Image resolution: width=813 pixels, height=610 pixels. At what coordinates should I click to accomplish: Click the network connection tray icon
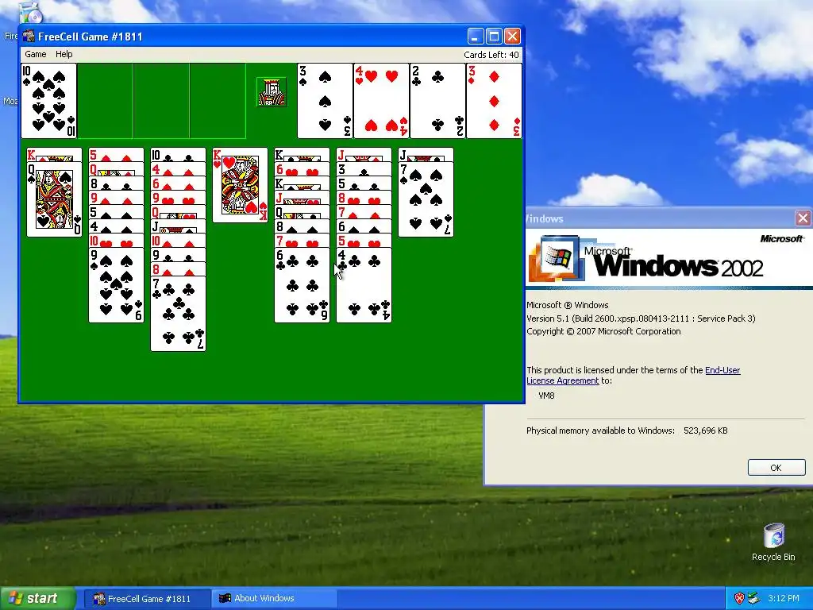(753, 599)
